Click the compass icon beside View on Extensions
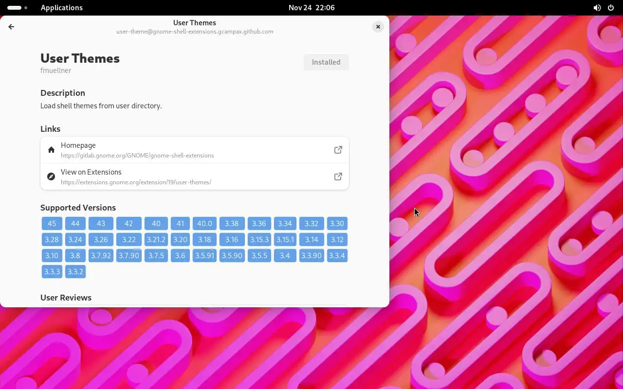The image size is (623, 389). (51, 177)
